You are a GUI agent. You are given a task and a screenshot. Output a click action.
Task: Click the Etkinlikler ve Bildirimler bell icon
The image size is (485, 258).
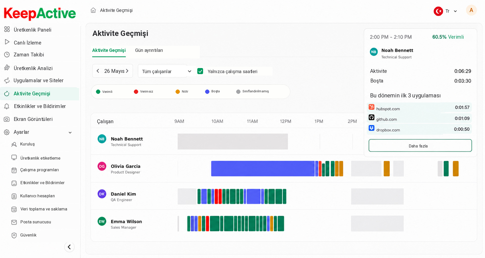click(7, 106)
